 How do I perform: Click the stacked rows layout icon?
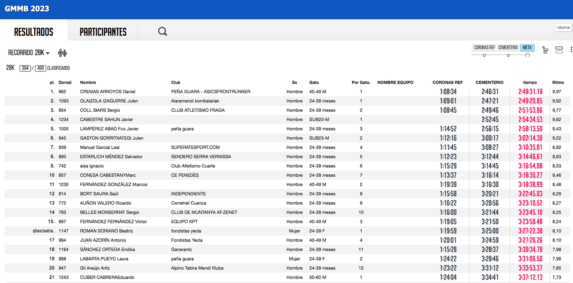pos(559,50)
